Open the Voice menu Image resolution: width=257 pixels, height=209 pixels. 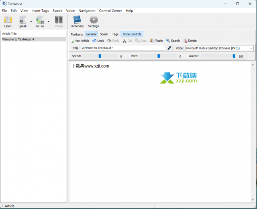tap(70, 11)
